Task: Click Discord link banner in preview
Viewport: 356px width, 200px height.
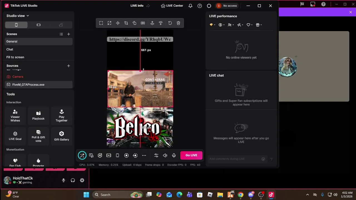Action: [140, 39]
